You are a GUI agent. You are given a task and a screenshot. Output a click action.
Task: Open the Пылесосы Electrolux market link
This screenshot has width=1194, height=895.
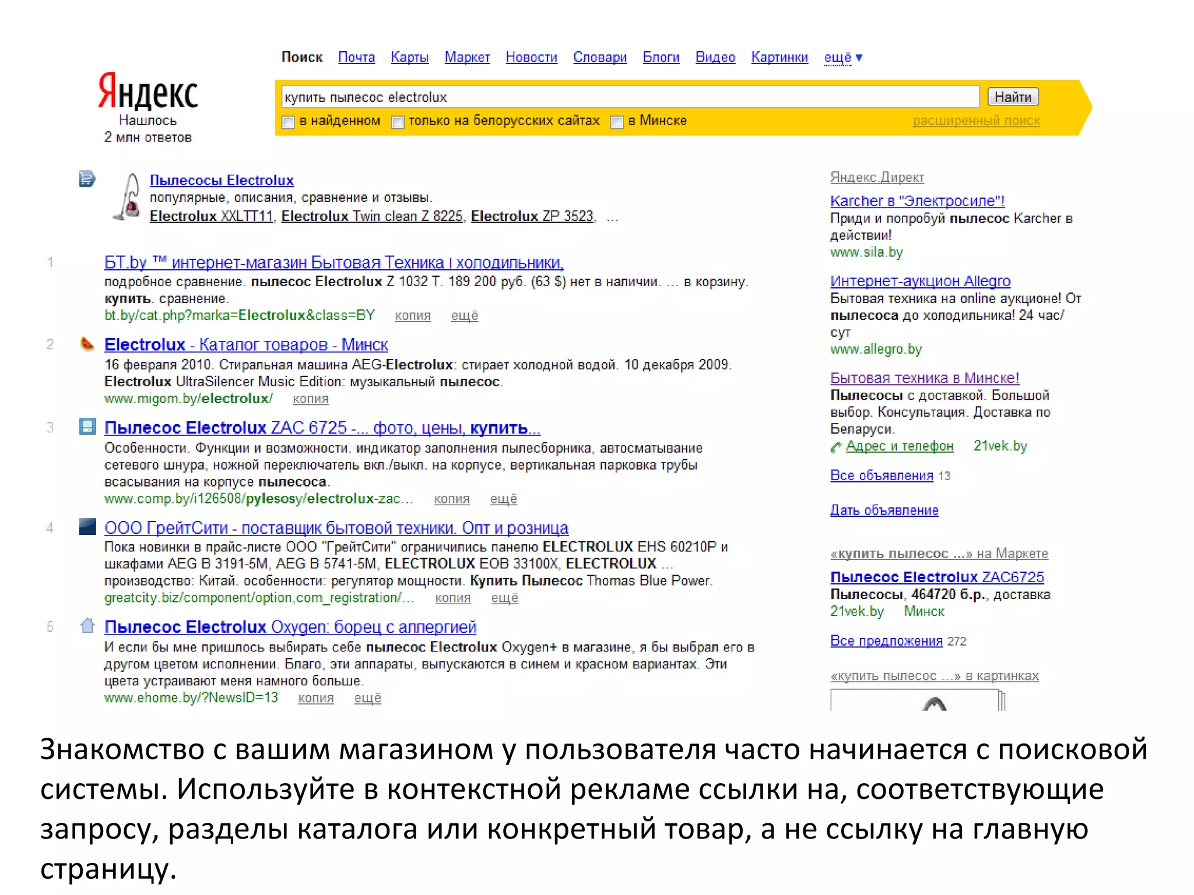pos(222,180)
